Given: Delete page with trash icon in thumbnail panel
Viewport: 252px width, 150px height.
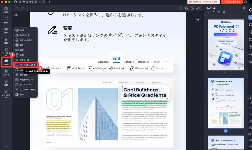Looking at the screenshot, I should click(224, 12).
